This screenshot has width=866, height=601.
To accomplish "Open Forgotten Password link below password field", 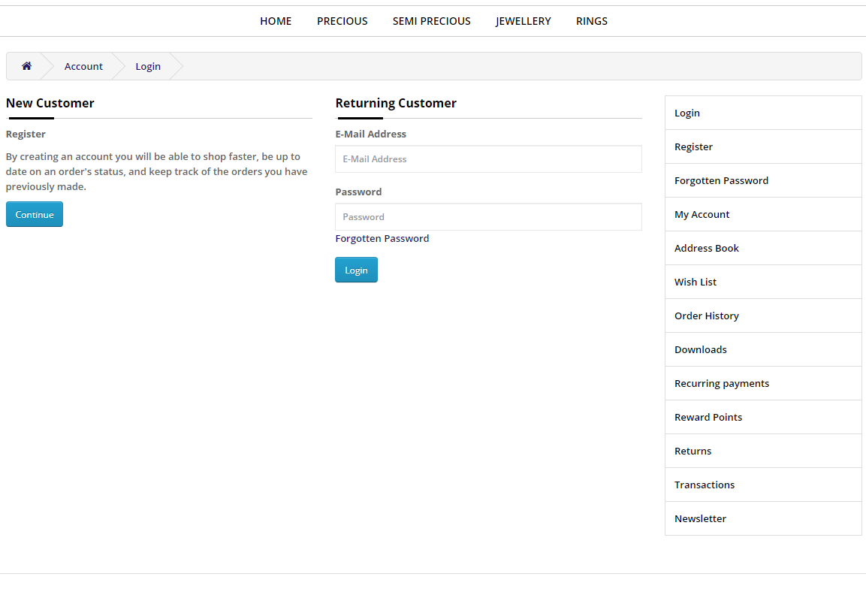I will click(x=382, y=239).
